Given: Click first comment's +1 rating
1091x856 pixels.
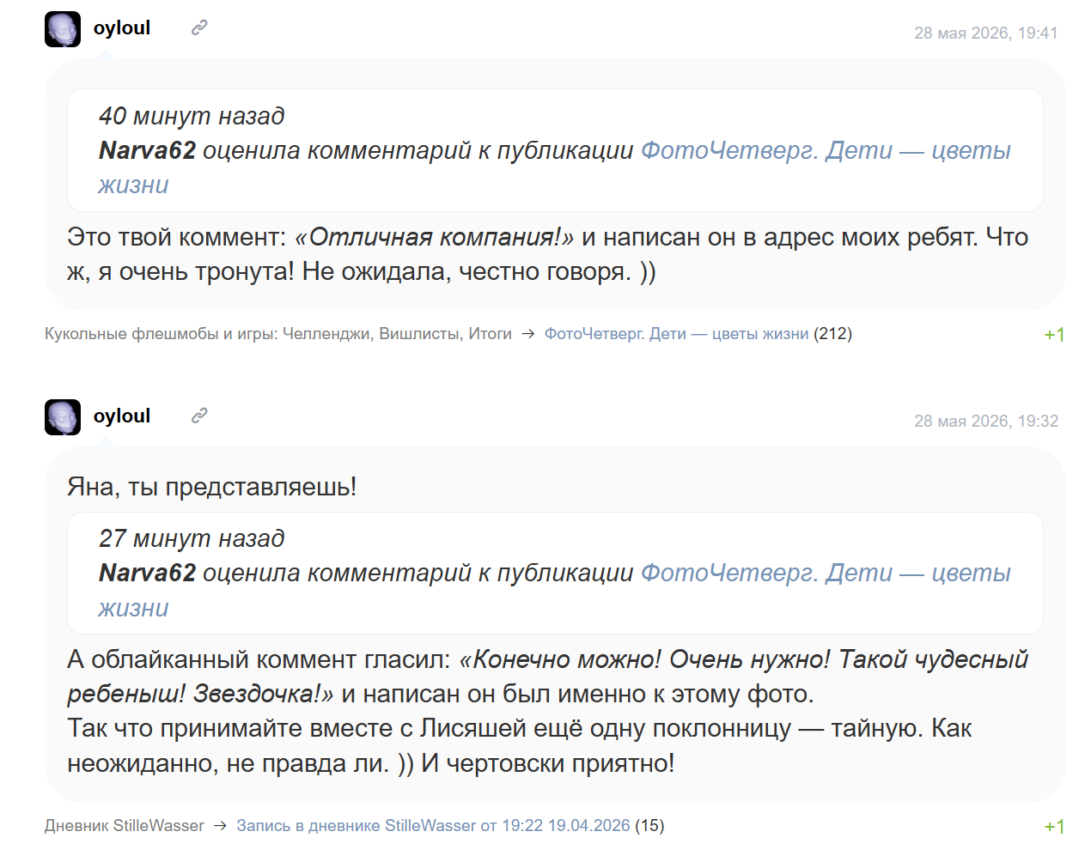Looking at the screenshot, I should click(1054, 335).
